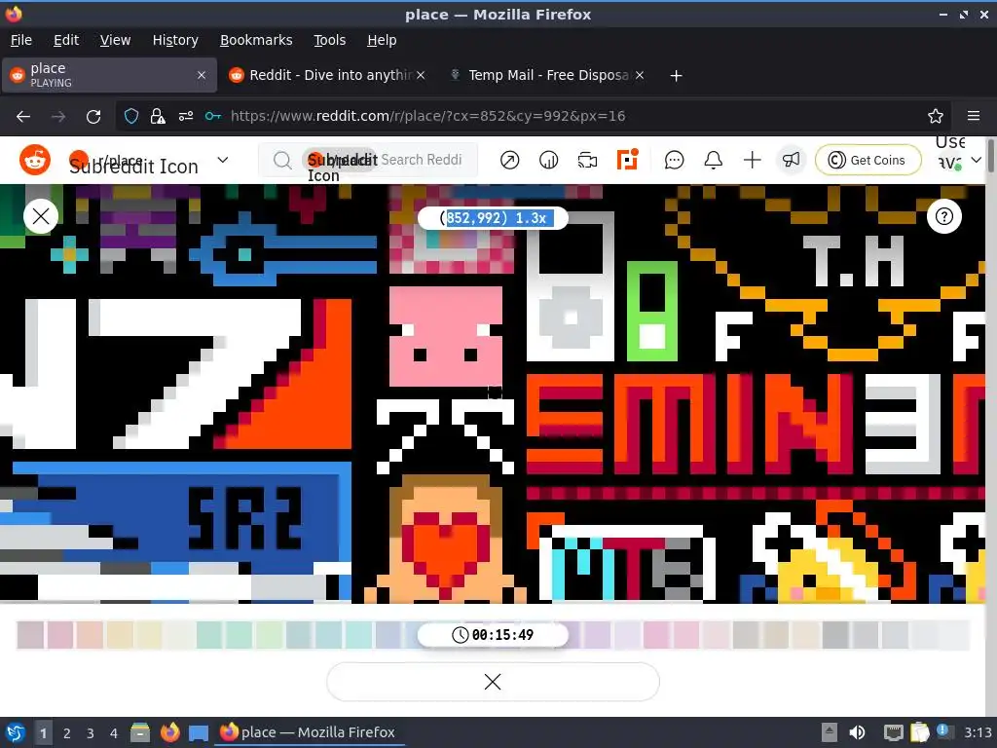997x748 pixels.
Task: Close the r/place canvas view
Action: (41, 216)
